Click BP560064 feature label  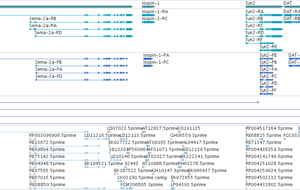[137, 150]
